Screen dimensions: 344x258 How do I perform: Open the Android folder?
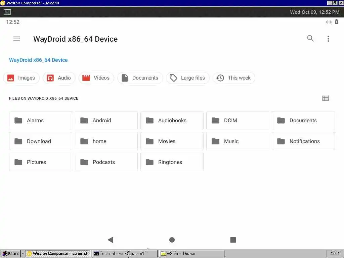pos(106,120)
